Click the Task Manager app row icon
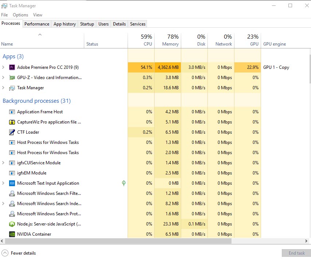This screenshot has height=259, width=311. 12,88
